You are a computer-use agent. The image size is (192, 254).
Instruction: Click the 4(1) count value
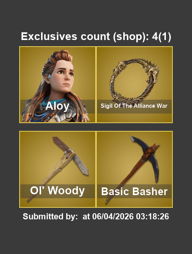tap(161, 37)
